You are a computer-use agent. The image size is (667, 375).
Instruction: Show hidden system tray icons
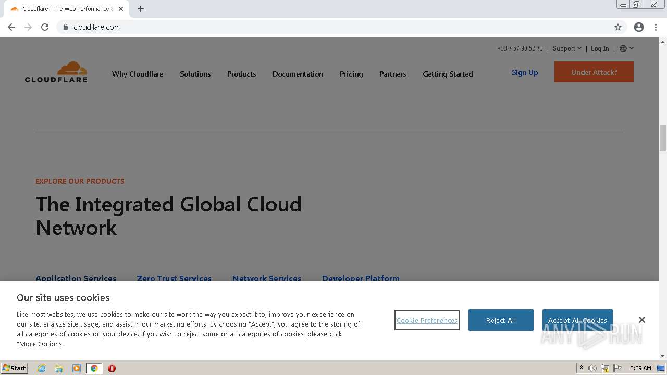pos(581,368)
